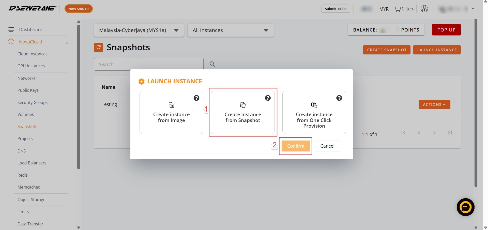This screenshot has width=488, height=230.
Task: Click the user profile icon in header
Action: tap(424, 9)
